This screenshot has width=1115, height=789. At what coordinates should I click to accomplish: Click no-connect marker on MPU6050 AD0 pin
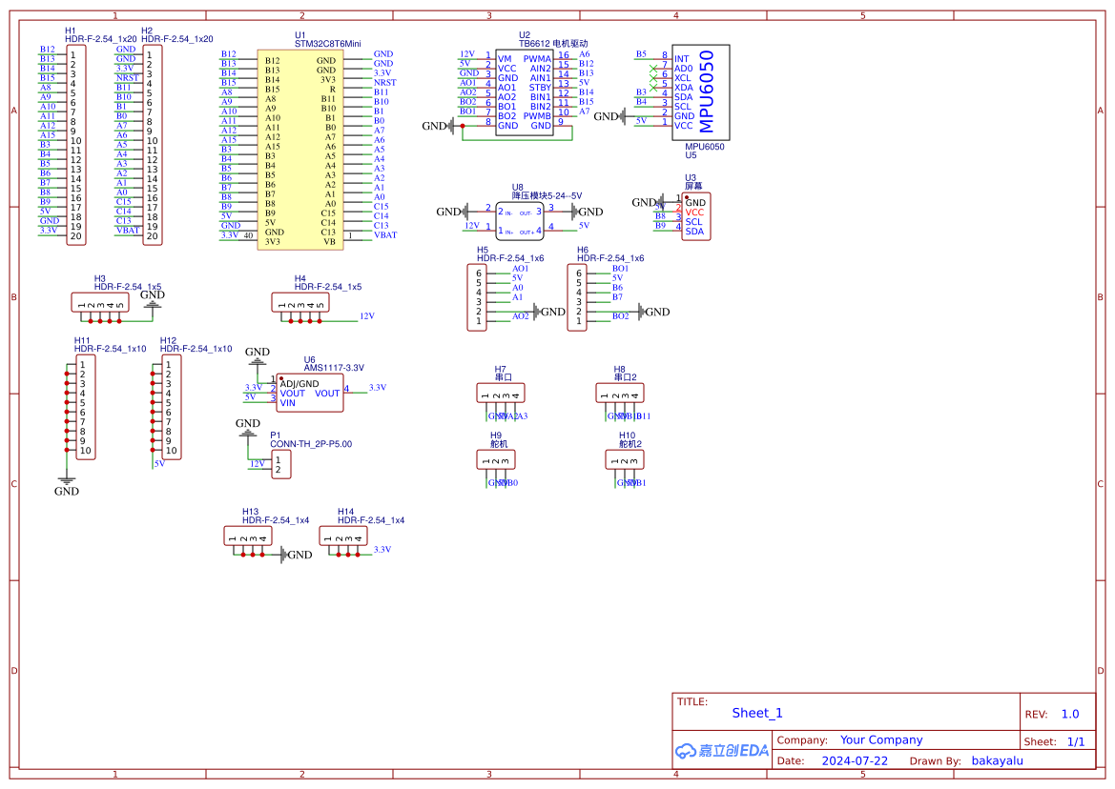pyautogui.click(x=653, y=69)
